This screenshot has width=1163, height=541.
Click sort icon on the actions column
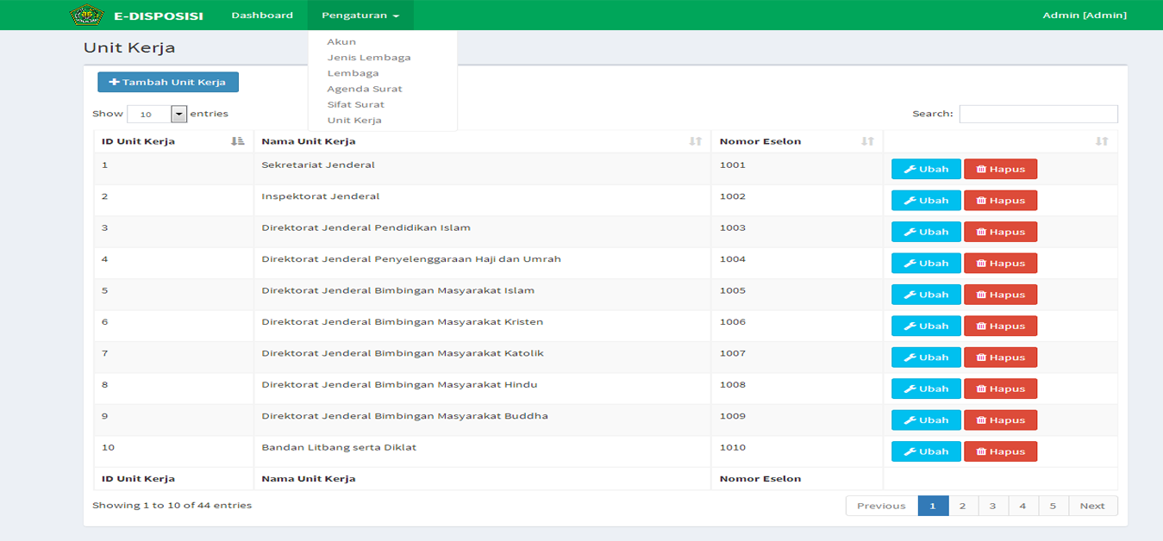1101,141
